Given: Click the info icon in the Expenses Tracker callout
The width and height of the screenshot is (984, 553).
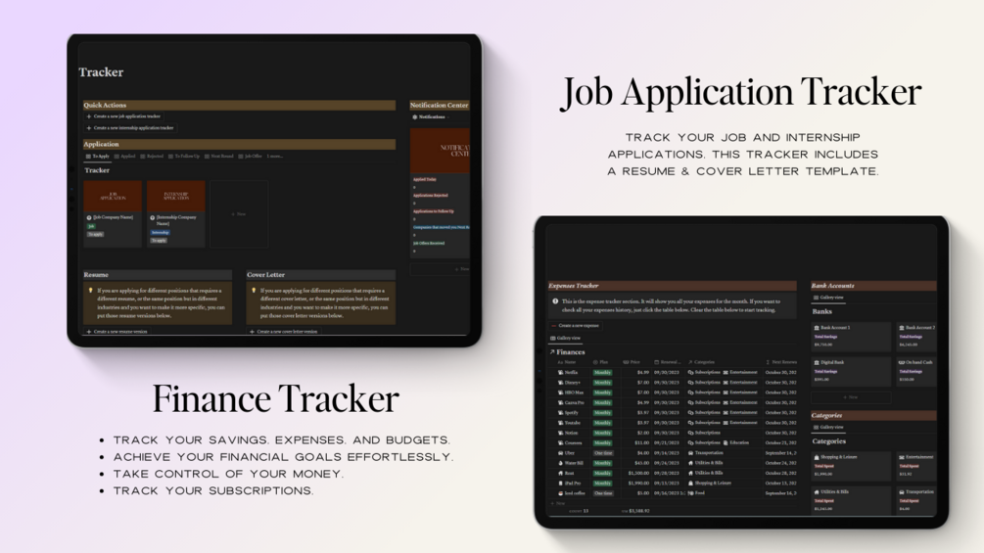Looking at the screenshot, I should [x=555, y=301].
